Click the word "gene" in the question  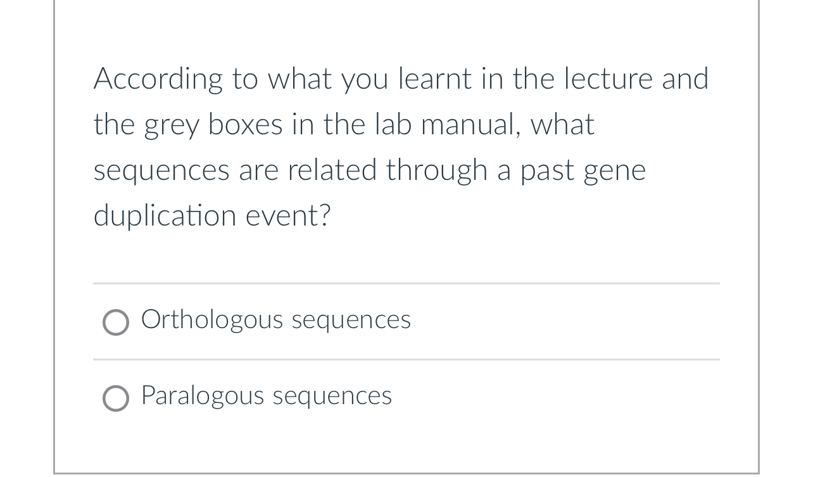click(614, 170)
